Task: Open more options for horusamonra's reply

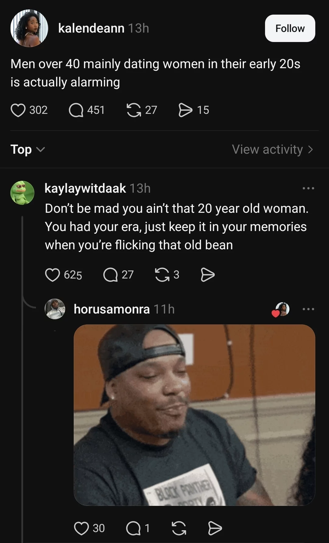Action: click(x=308, y=309)
